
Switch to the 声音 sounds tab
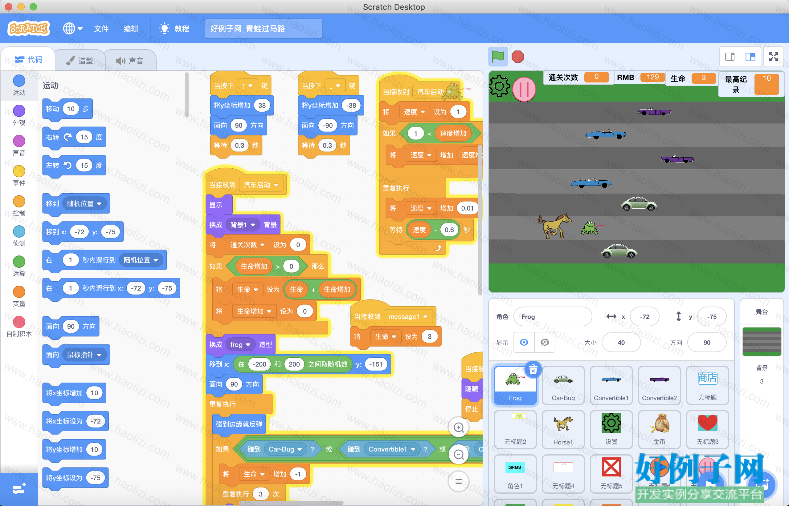[x=130, y=60]
